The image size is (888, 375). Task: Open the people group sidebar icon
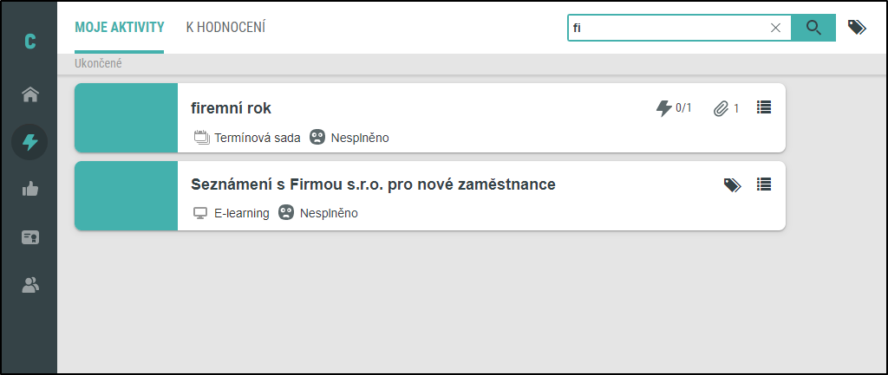pos(30,285)
